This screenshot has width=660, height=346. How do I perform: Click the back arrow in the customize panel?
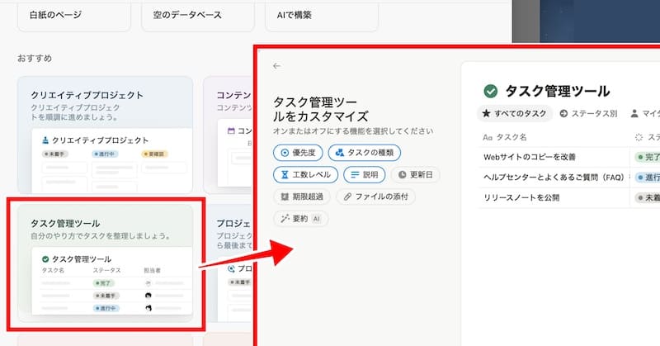(x=276, y=66)
